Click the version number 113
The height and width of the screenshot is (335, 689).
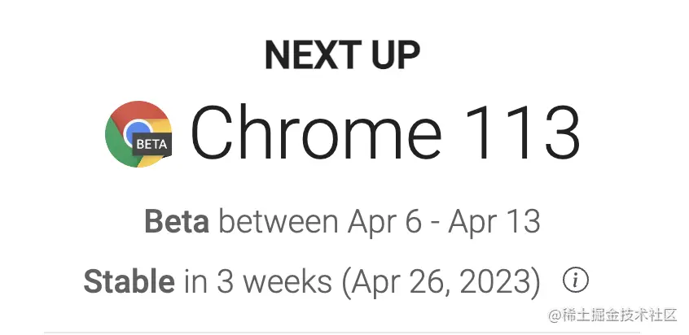pos(521,133)
